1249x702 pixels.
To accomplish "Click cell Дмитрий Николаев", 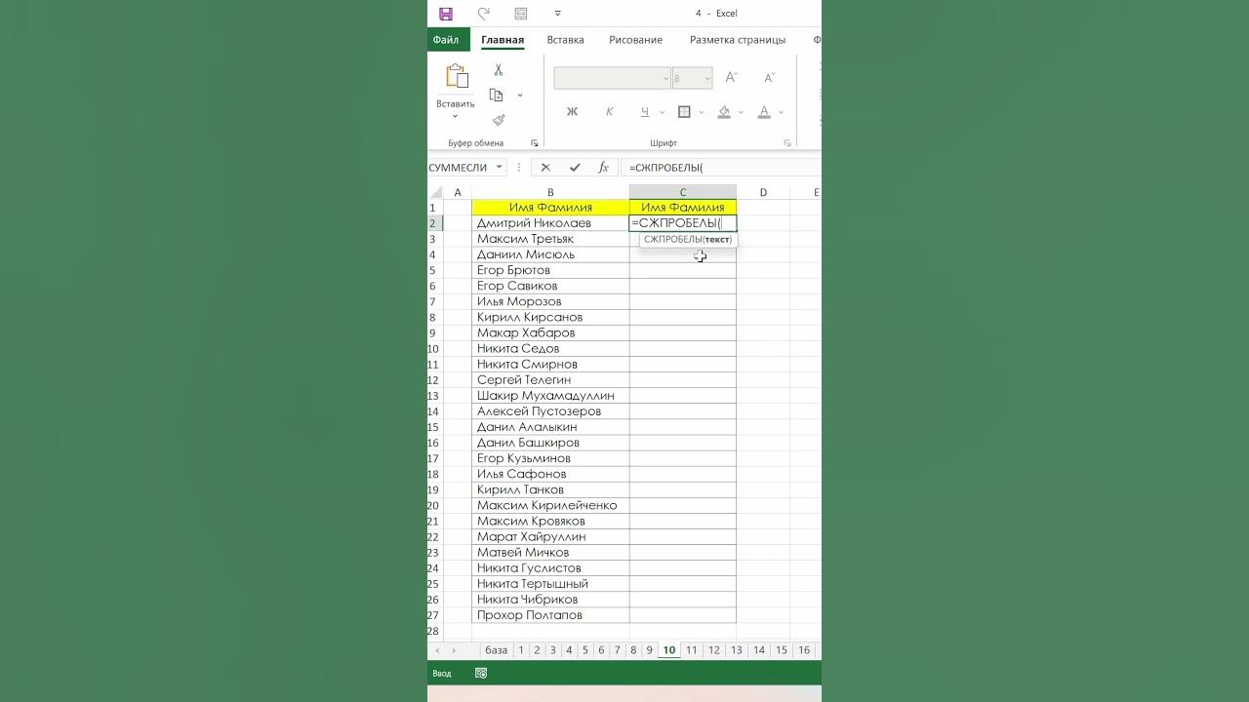I will coord(550,223).
